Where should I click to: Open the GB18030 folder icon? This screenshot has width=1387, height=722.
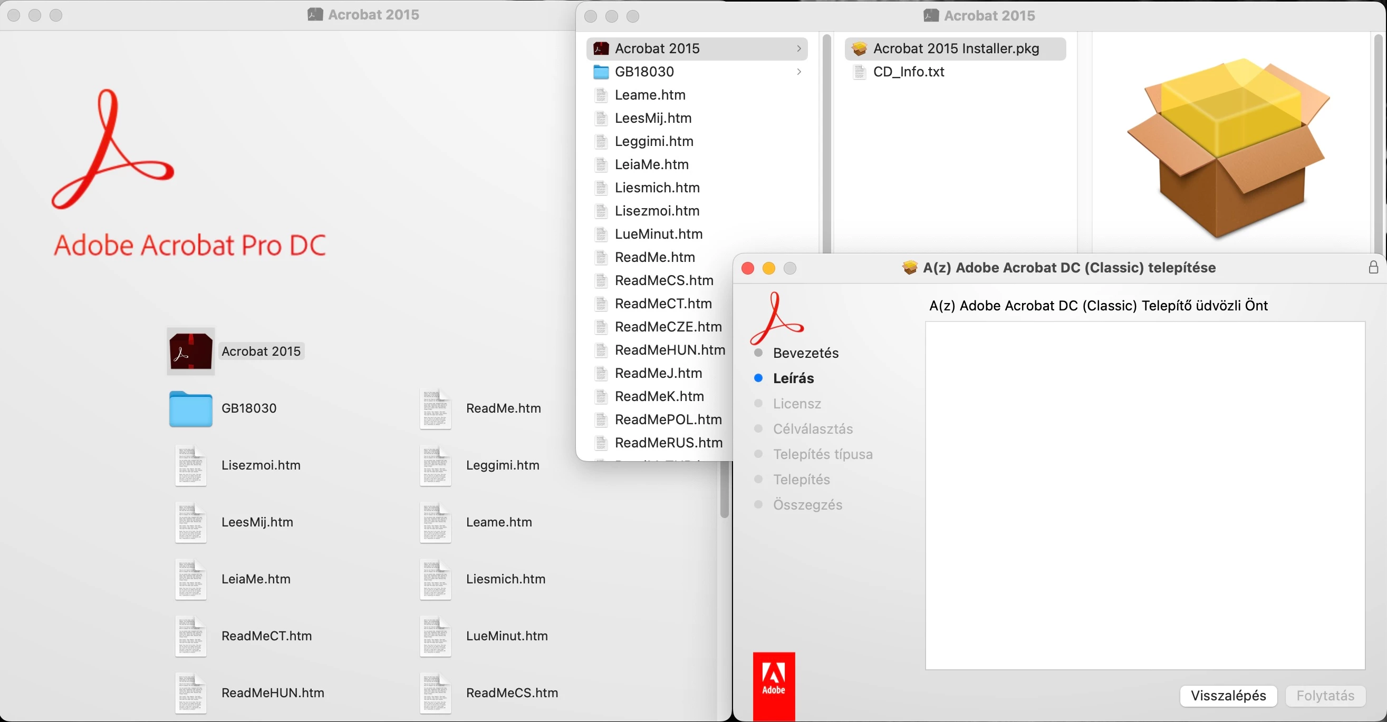point(190,409)
